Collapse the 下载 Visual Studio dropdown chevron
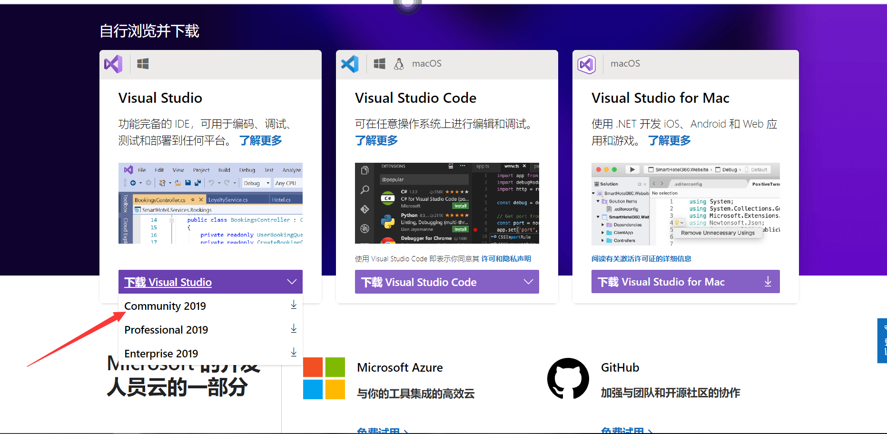 (292, 282)
